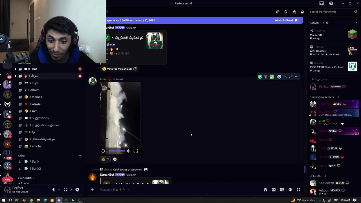Open the Discord inbox icon

tap(322, 3)
